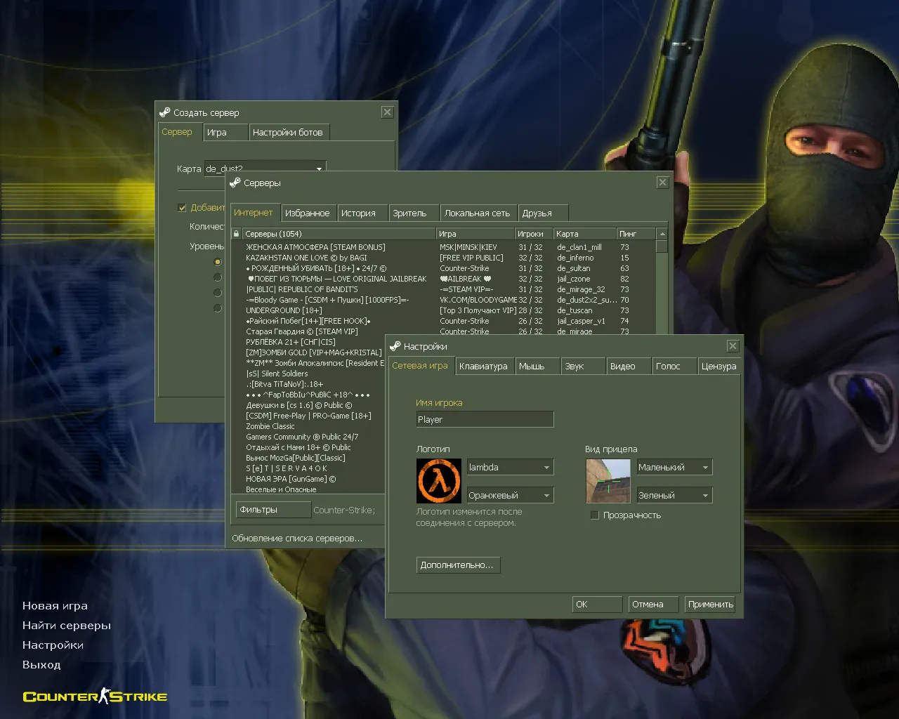Screen dimensions: 899x719
Task: Enable the Прозрачность checkbox
Action: tap(595, 515)
